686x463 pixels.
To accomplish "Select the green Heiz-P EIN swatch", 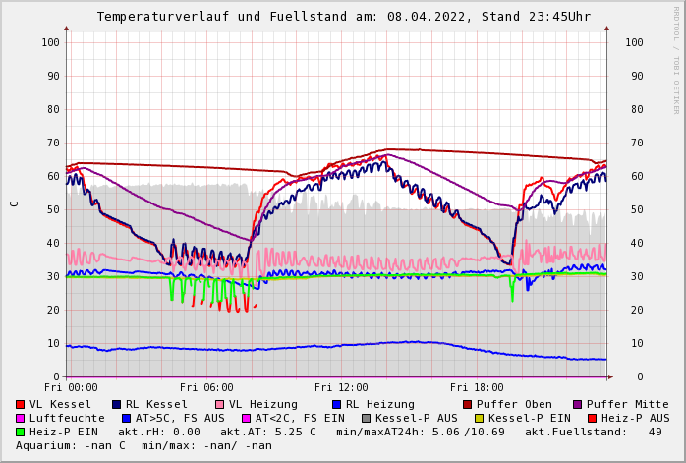I will (21, 432).
